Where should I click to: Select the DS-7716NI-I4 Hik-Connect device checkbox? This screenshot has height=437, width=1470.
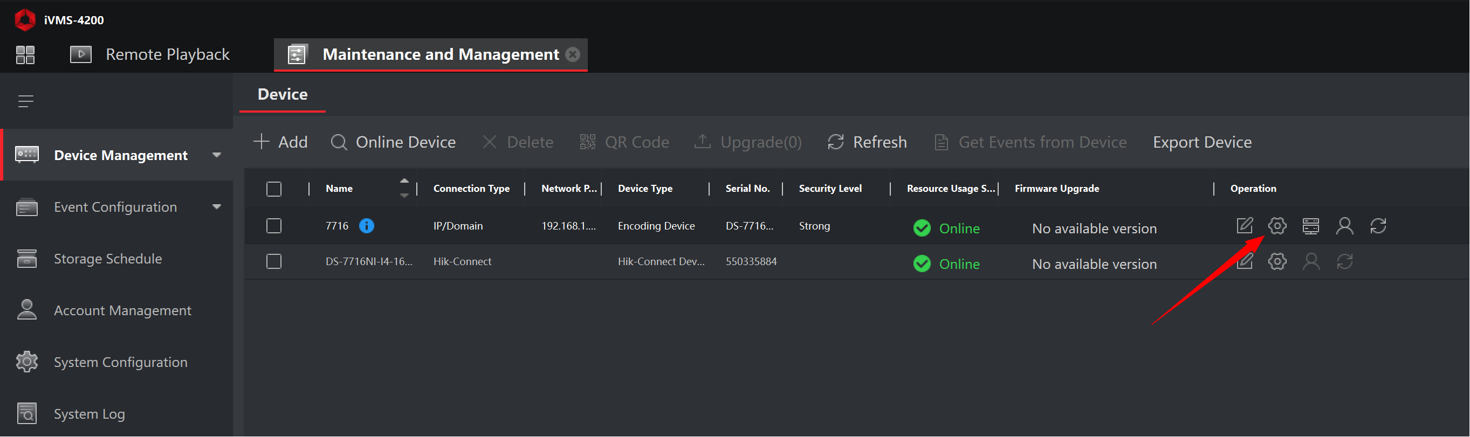click(x=274, y=262)
